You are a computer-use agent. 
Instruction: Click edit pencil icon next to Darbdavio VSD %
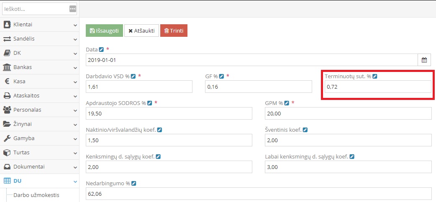coord(133,77)
